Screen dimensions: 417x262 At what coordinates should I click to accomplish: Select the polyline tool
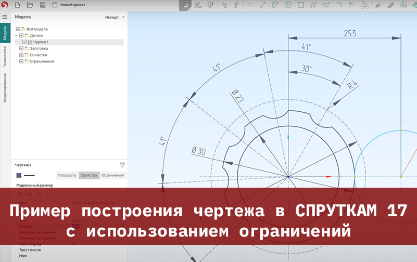coord(313,5)
